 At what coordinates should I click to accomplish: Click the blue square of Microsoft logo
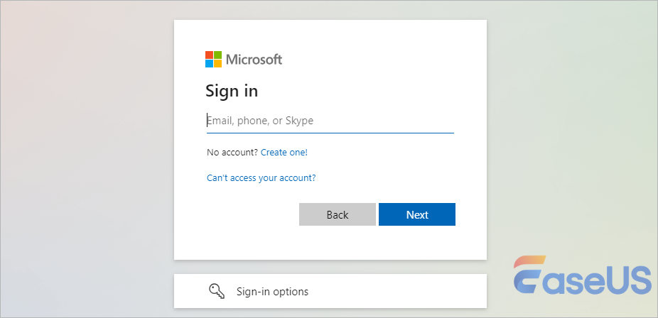[210, 63]
